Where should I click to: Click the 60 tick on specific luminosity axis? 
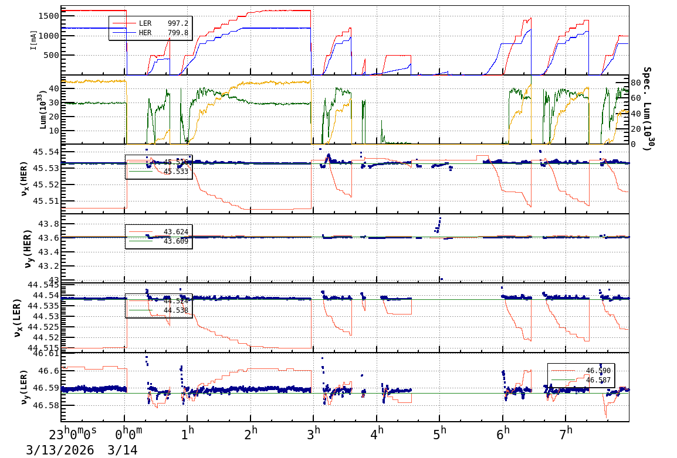[x=635, y=98]
